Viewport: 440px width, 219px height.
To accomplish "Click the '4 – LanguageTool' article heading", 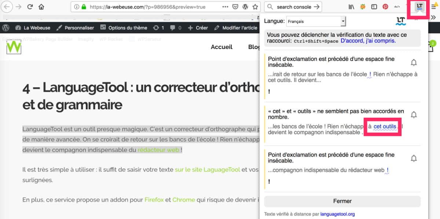I will [x=141, y=96].
